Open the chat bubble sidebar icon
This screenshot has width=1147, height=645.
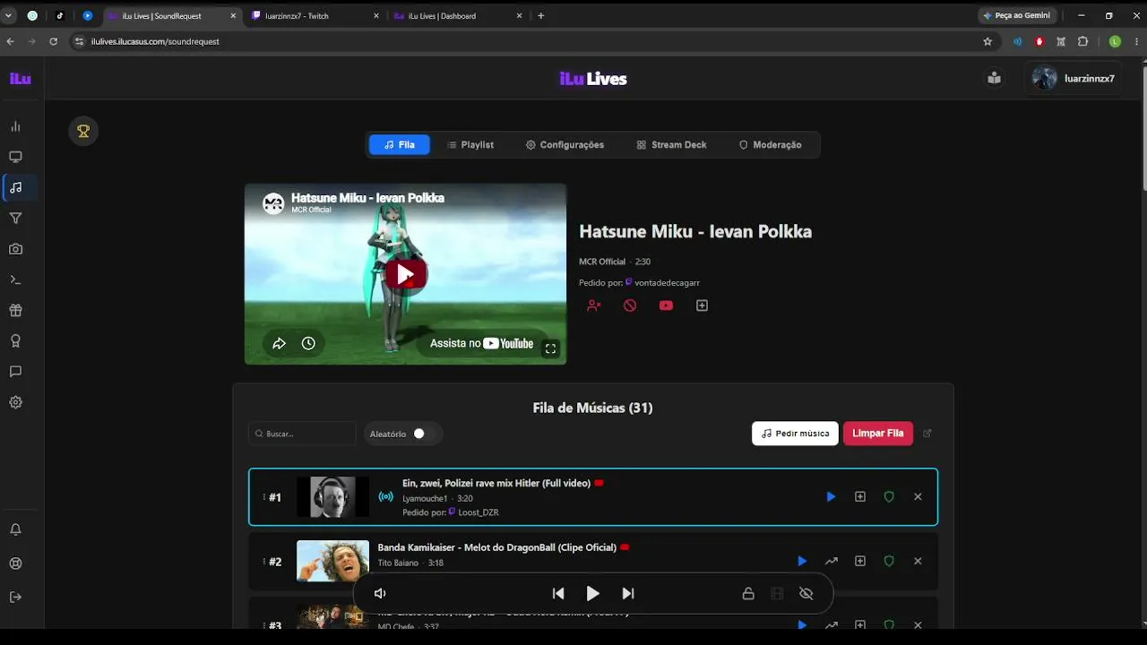15,372
